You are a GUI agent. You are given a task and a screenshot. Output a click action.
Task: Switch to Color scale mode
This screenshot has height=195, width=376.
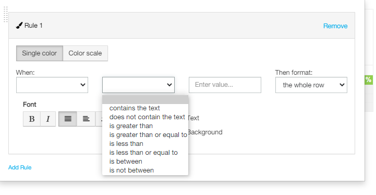(x=85, y=53)
